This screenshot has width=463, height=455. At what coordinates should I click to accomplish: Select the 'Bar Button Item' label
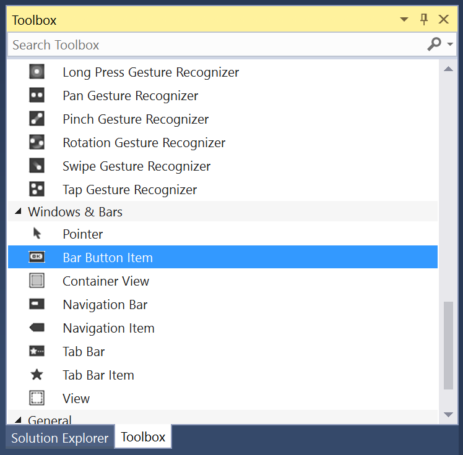click(108, 258)
